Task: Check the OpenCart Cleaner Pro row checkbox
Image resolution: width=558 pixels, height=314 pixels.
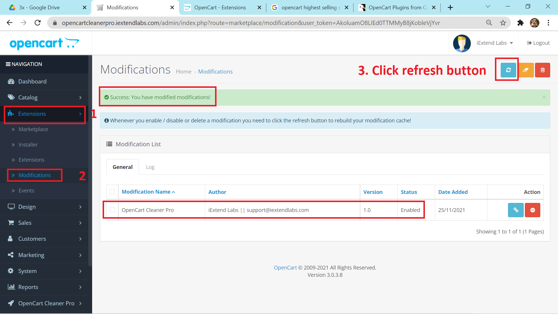Action: pos(112,210)
